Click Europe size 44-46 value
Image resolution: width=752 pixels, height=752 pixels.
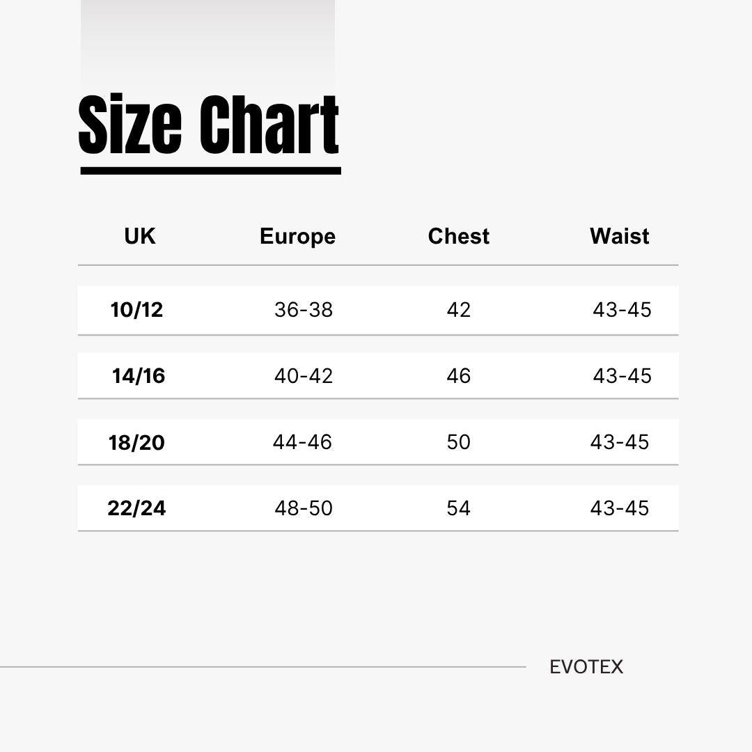tap(302, 442)
